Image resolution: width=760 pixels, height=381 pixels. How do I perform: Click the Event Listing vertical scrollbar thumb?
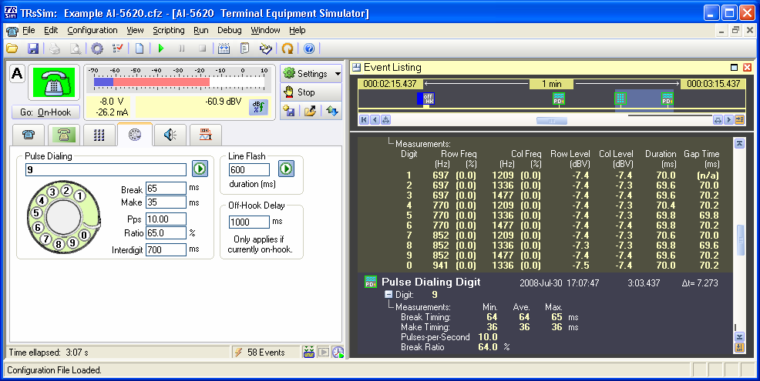point(740,239)
